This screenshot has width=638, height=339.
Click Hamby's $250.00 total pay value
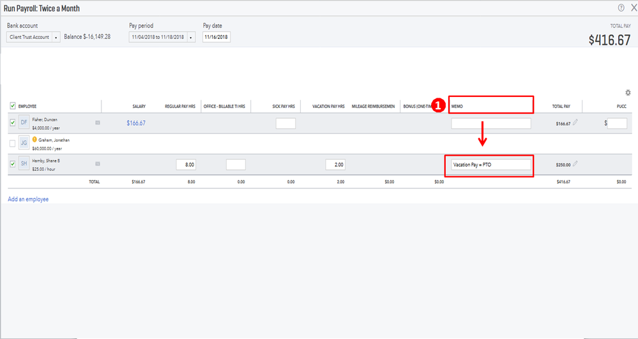[x=563, y=165]
